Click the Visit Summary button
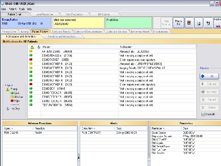 pyautogui.click(x=166, y=23)
